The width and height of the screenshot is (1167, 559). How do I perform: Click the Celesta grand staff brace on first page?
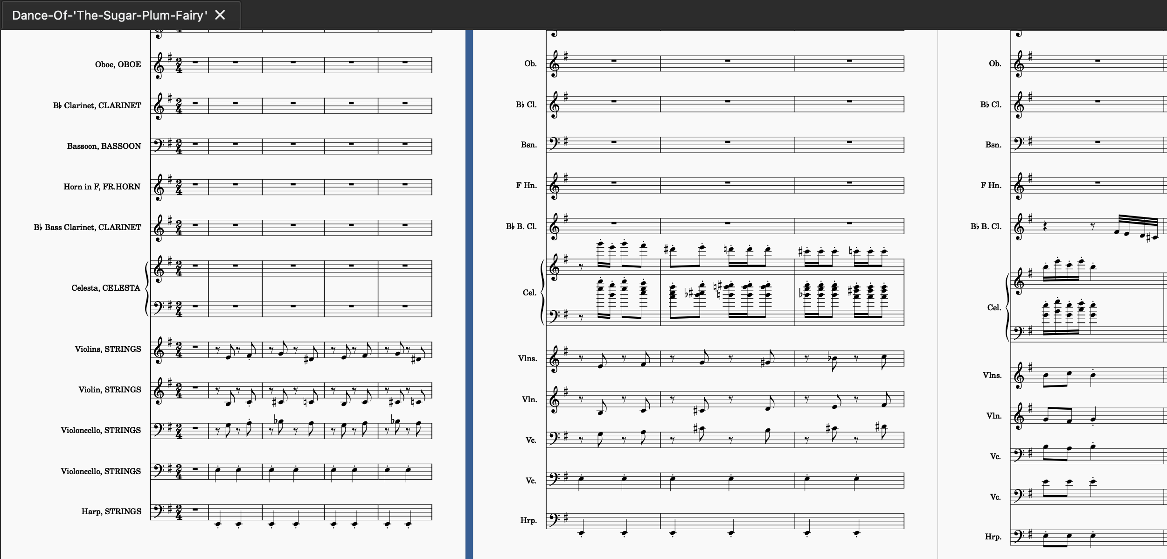pos(146,288)
